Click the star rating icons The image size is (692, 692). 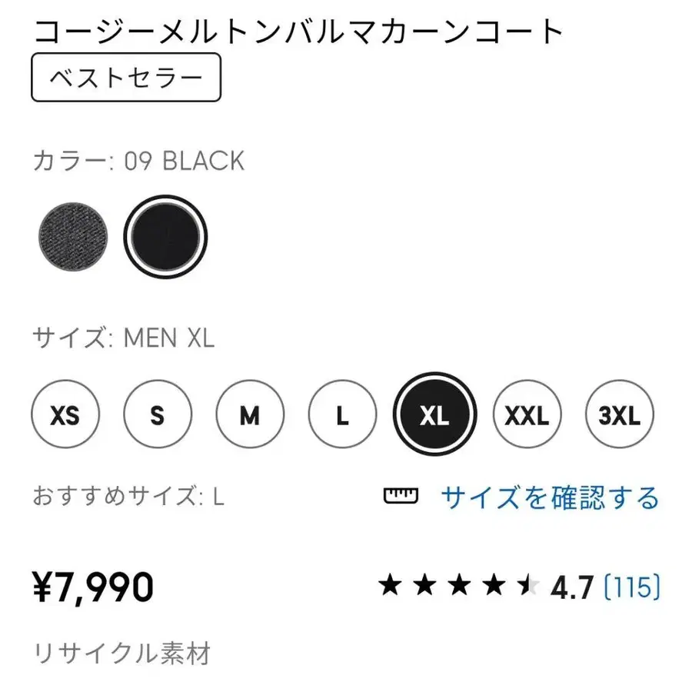(460, 587)
